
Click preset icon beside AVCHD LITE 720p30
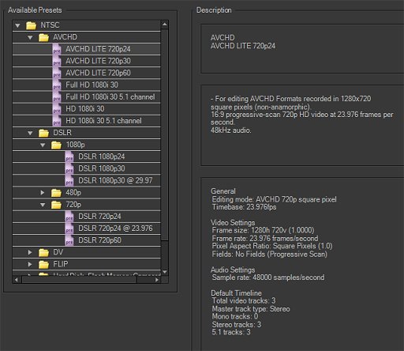click(x=57, y=61)
